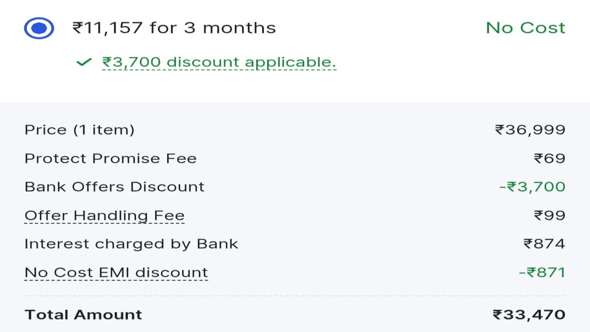Screen dimensions: 590x332
Task: Open the ₹3,700 discount applicable link
Action: click(219, 62)
